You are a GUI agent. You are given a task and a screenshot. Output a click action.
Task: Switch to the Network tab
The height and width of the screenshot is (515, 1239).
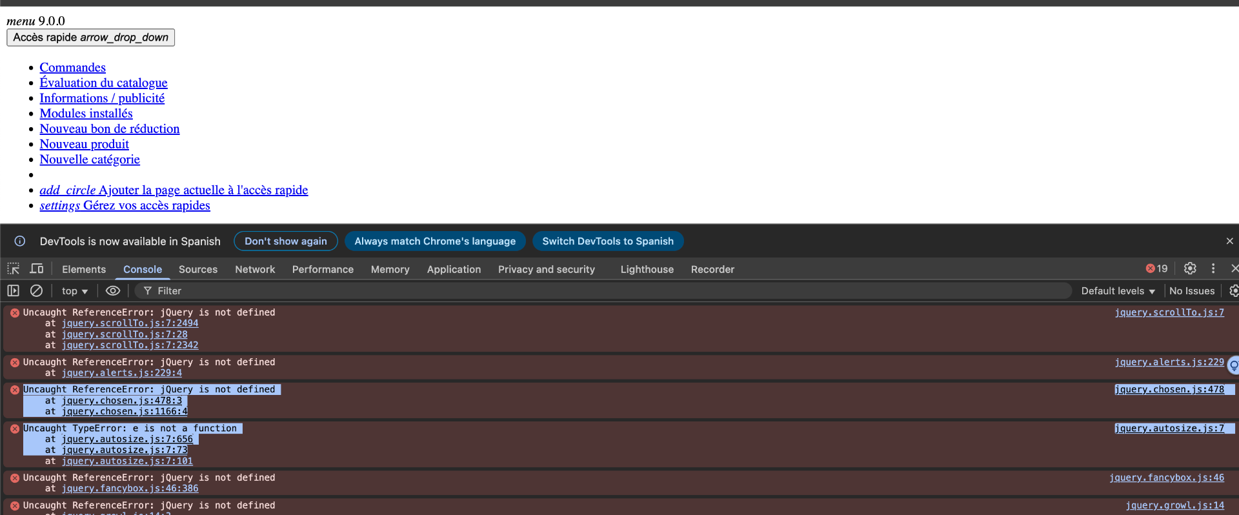(255, 269)
